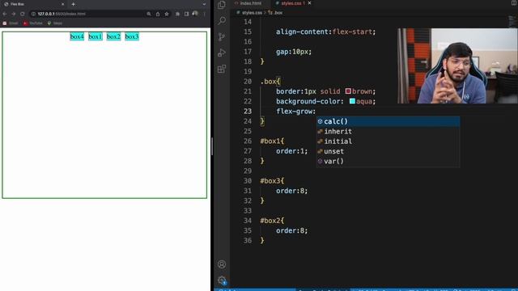Click the box3 element in the page
The width and height of the screenshot is (518, 291).
pos(132,36)
